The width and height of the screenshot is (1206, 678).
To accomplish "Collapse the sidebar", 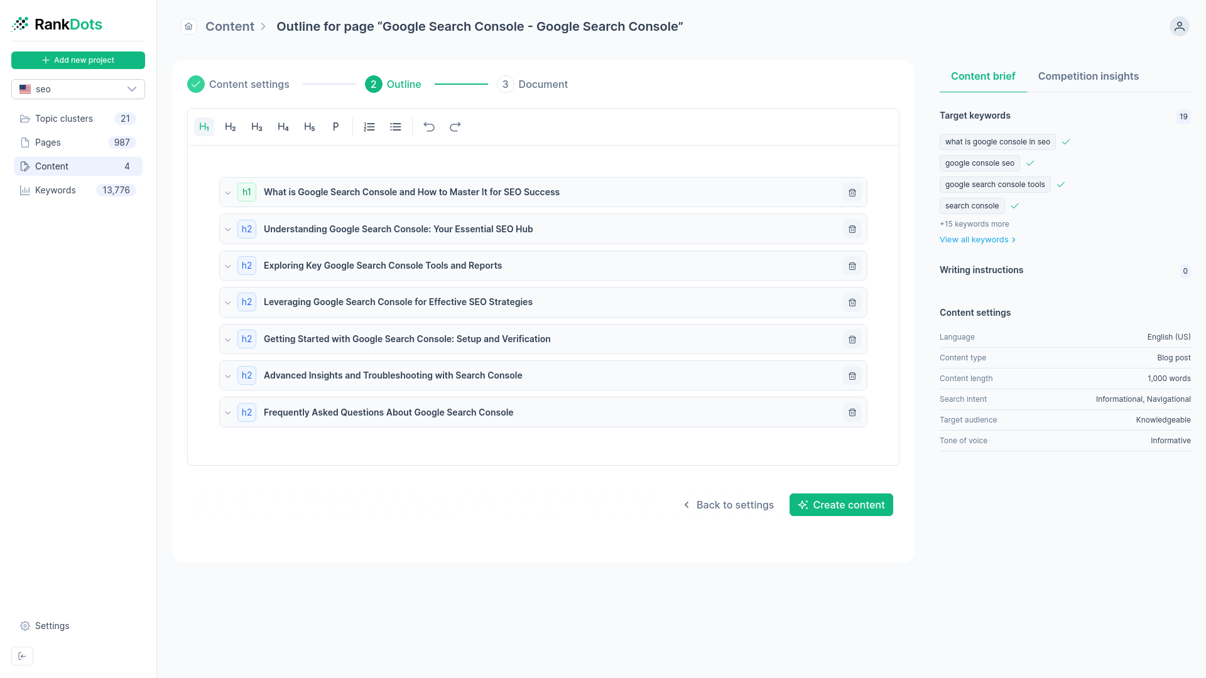I will [23, 655].
